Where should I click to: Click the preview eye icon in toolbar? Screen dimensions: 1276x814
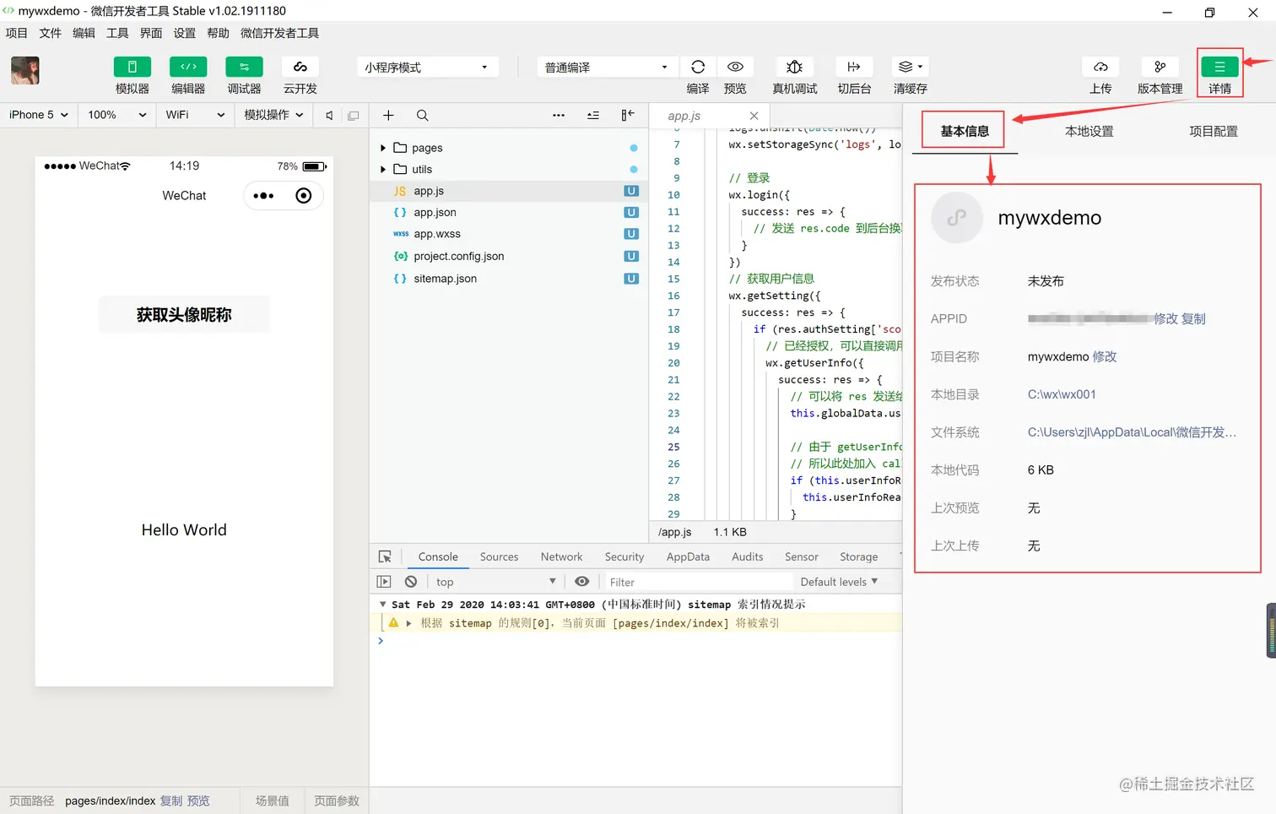pyautogui.click(x=735, y=67)
